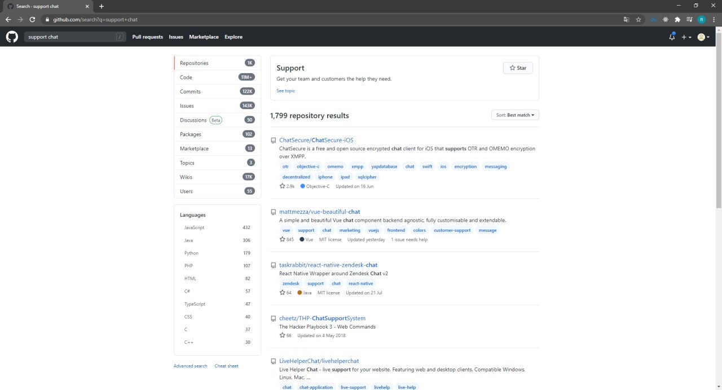Open the plus create-new menu
The width and height of the screenshot is (722, 390).
tap(686, 37)
